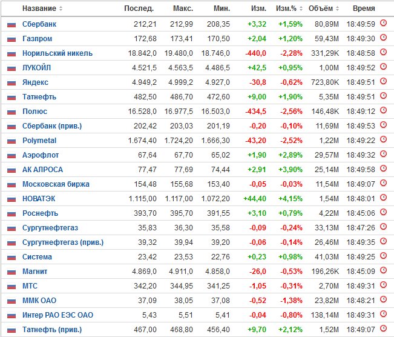Click the clock icon in Сургутнефтегаз (прив.) row

tap(383, 241)
